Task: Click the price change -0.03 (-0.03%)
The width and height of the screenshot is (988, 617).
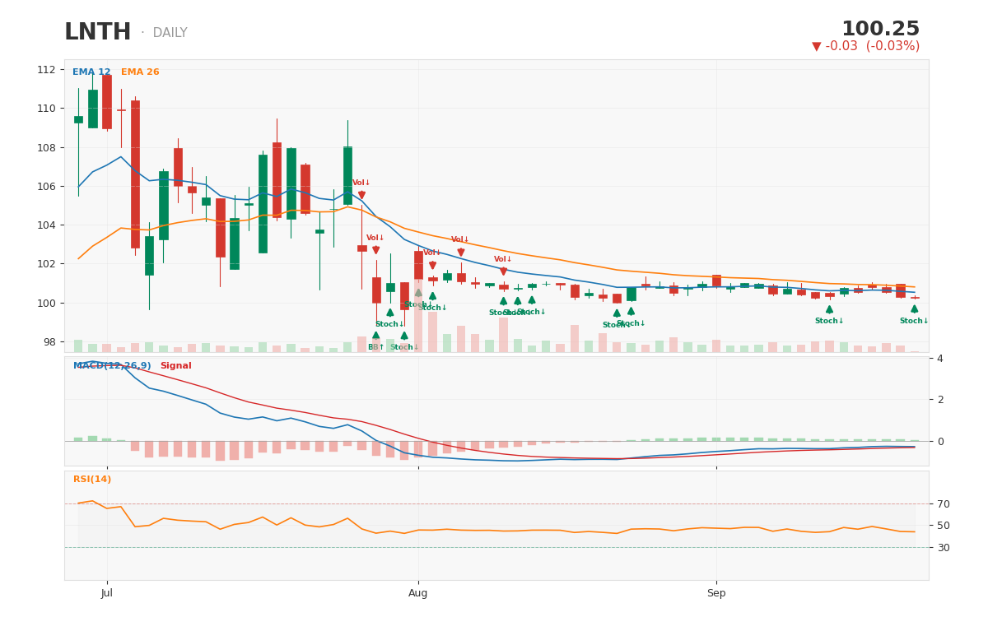Action: pos(865,47)
